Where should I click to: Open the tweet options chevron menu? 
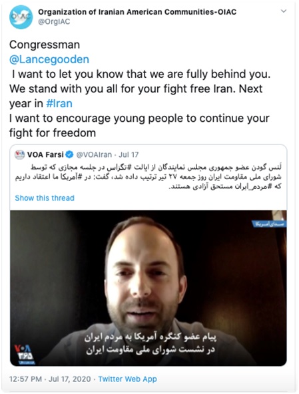pos(284,11)
